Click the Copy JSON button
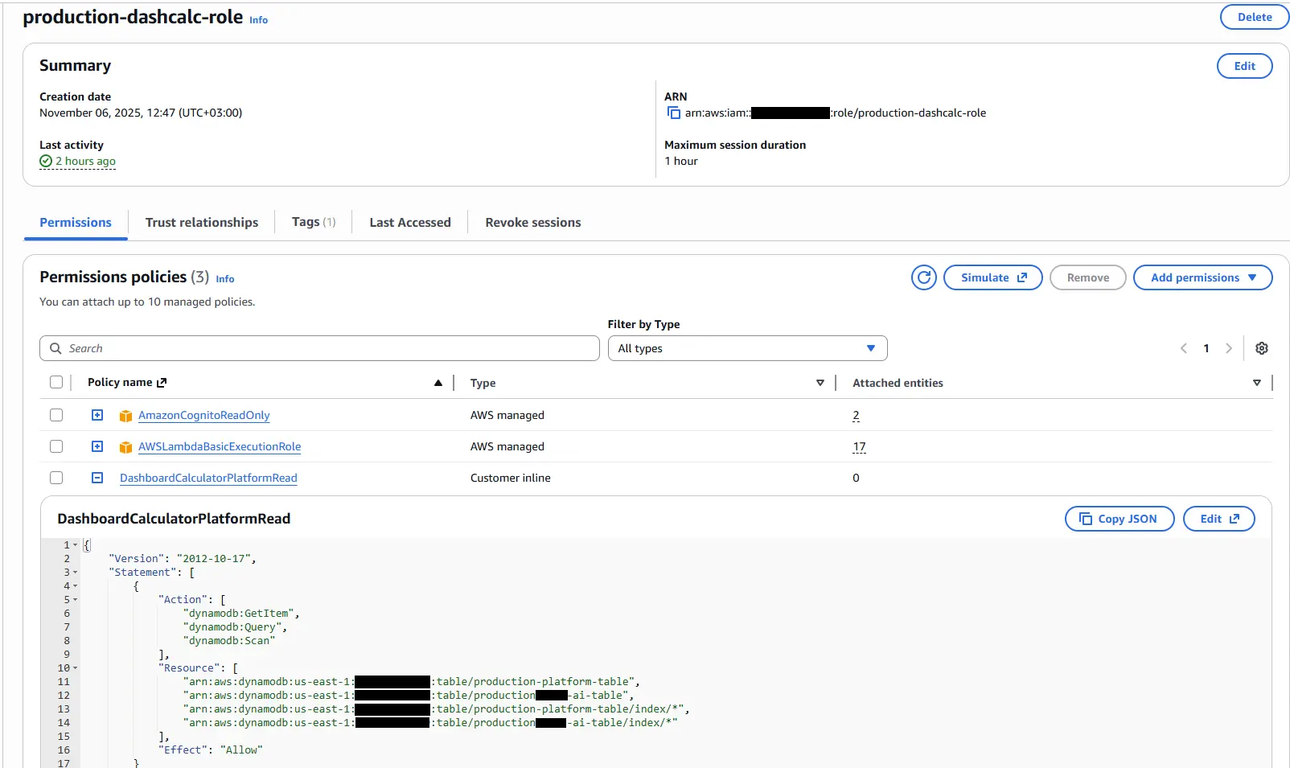Viewport: 1290px width, 768px height. coord(1119,519)
